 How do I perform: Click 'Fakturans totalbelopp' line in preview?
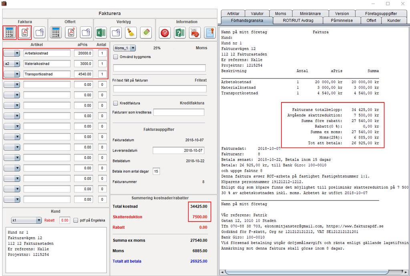pyautogui.click(x=335, y=110)
